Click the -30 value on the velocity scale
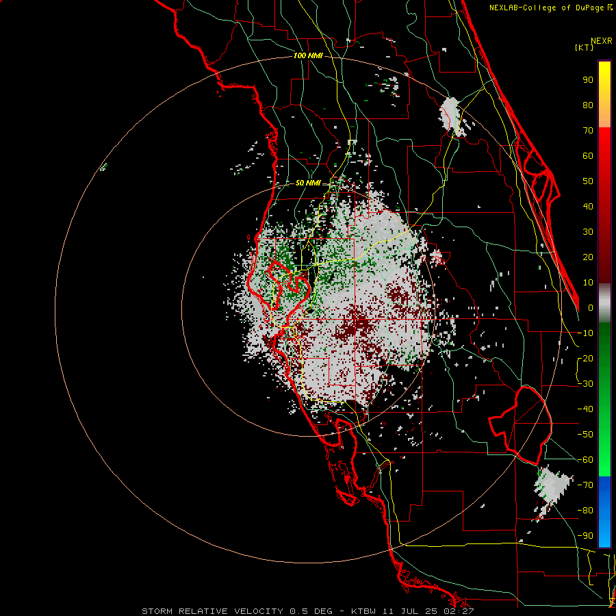 [585, 384]
